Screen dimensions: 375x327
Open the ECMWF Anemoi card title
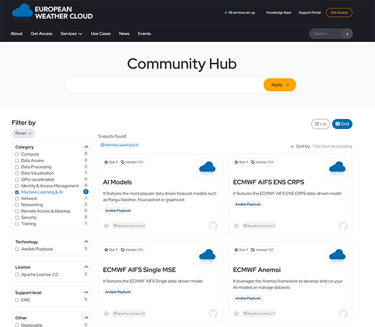pyautogui.click(x=257, y=270)
